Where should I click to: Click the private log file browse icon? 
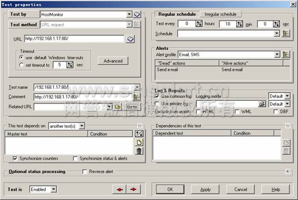click(x=262, y=104)
